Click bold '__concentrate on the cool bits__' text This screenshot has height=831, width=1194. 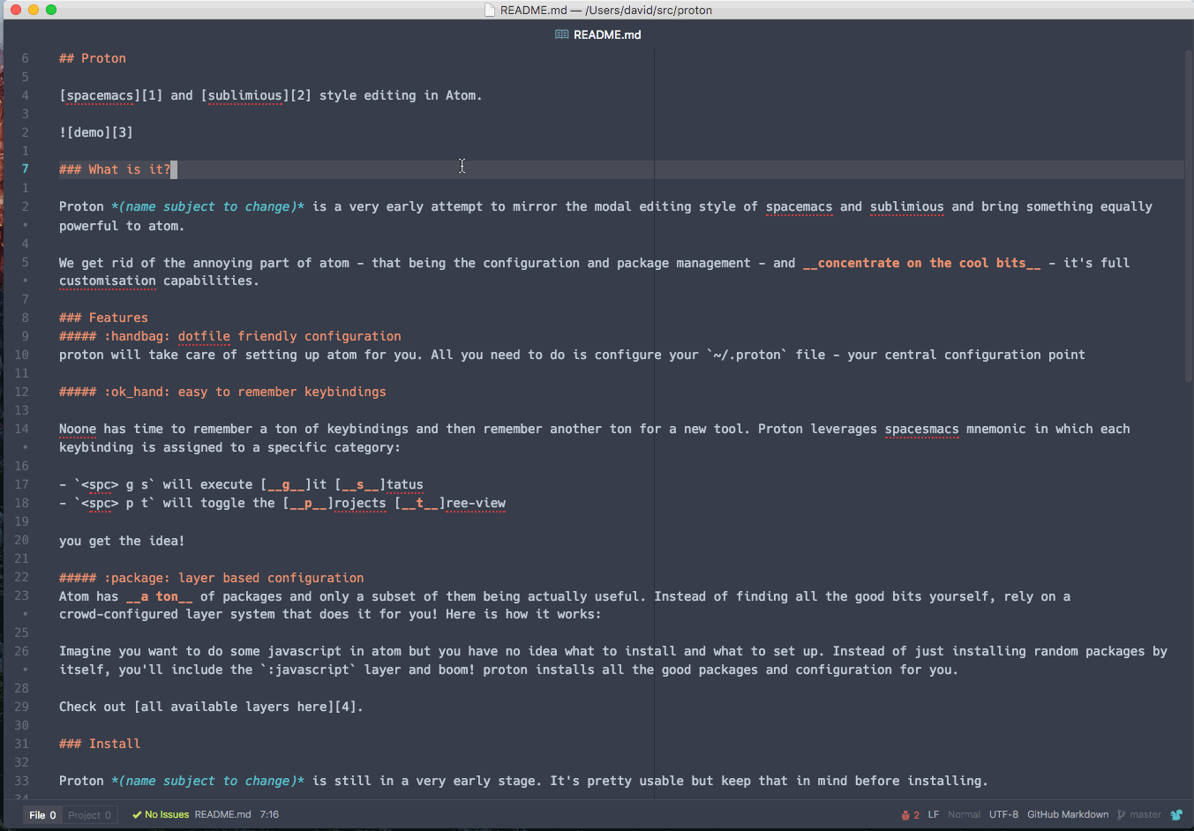tap(921, 263)
